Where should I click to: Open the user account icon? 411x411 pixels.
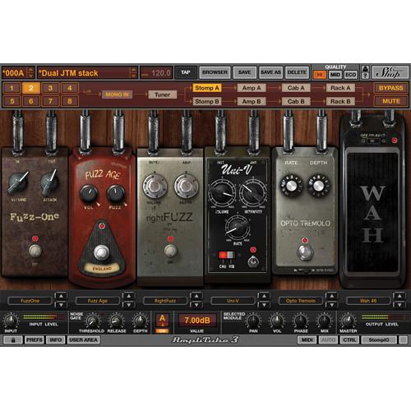(365, 69)
